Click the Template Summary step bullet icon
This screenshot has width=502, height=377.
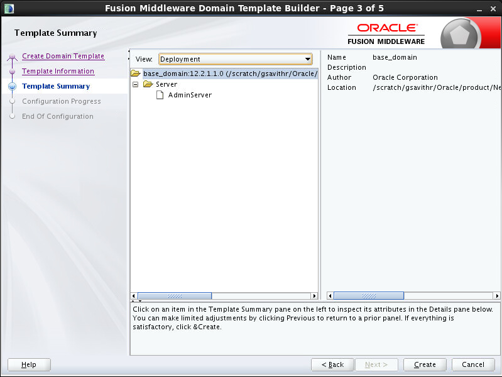(12, 86)
